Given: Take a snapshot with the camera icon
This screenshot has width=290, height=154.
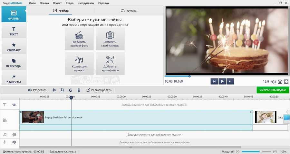Looking at the screenshot, I should point(280,82).
